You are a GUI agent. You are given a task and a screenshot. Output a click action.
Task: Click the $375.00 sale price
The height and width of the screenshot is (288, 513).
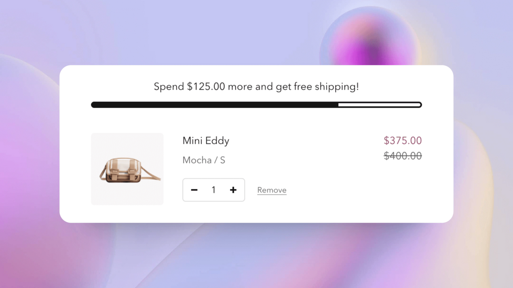pos(403,140)
